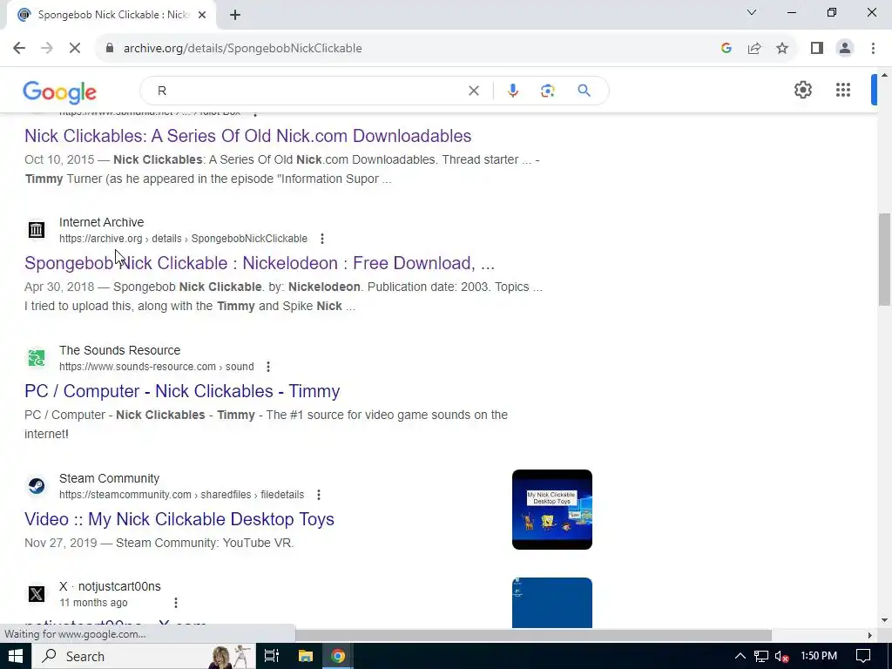Click the Sounds Resource favicon
The height and width of the screenshot is (669, 892).
[x=37, y=358]
